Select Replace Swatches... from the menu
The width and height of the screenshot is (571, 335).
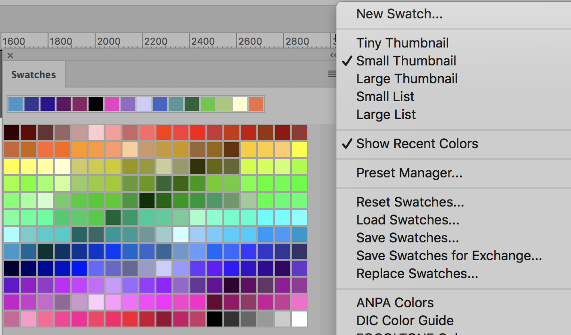(x=417, y=273)
